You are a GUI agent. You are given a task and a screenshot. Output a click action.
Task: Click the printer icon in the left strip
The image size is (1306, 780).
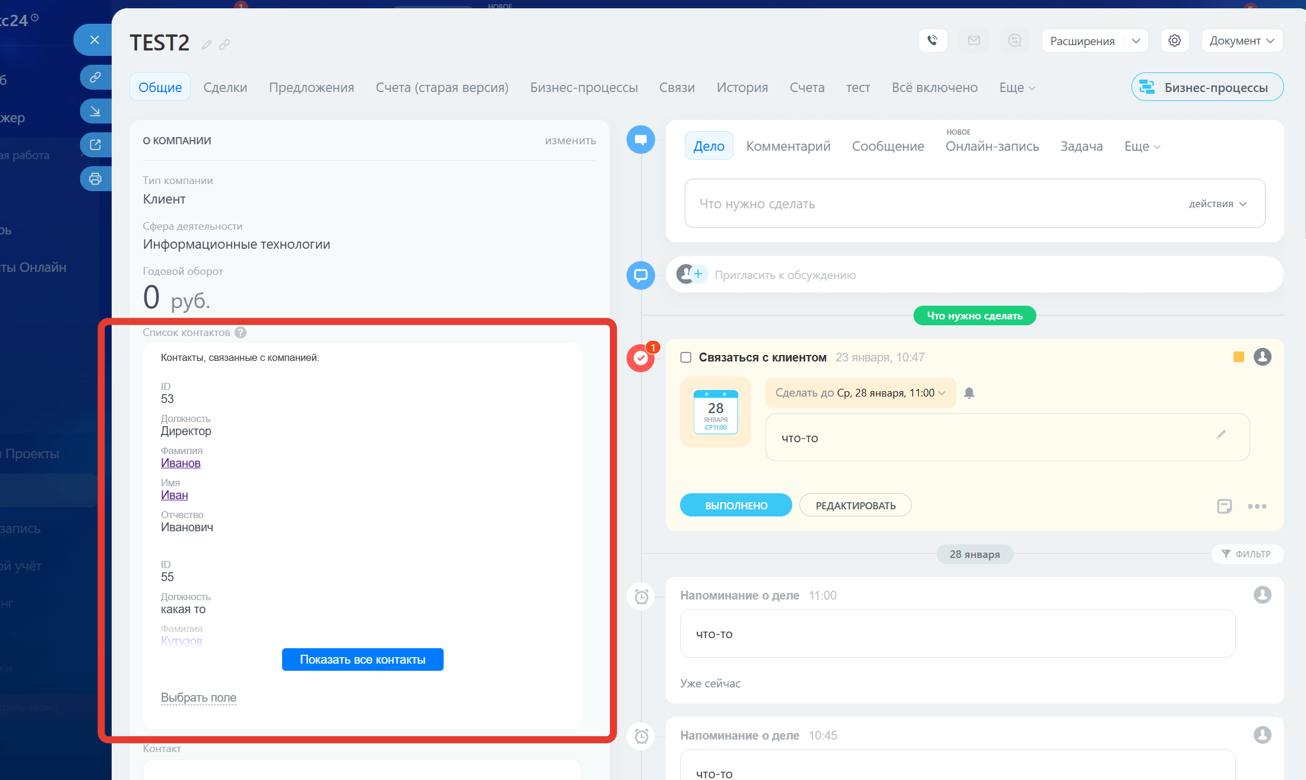click(x=95, y=179)
